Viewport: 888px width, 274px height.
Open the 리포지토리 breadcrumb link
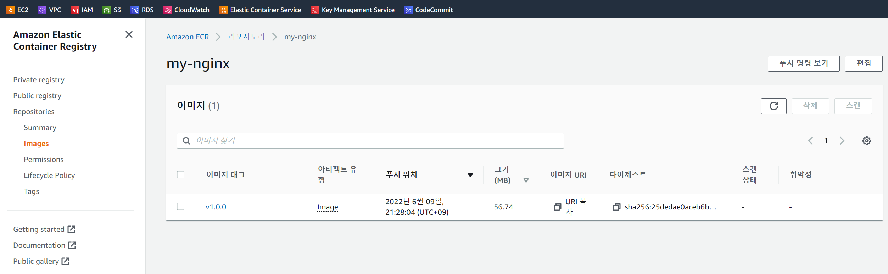tap(246, 37)
